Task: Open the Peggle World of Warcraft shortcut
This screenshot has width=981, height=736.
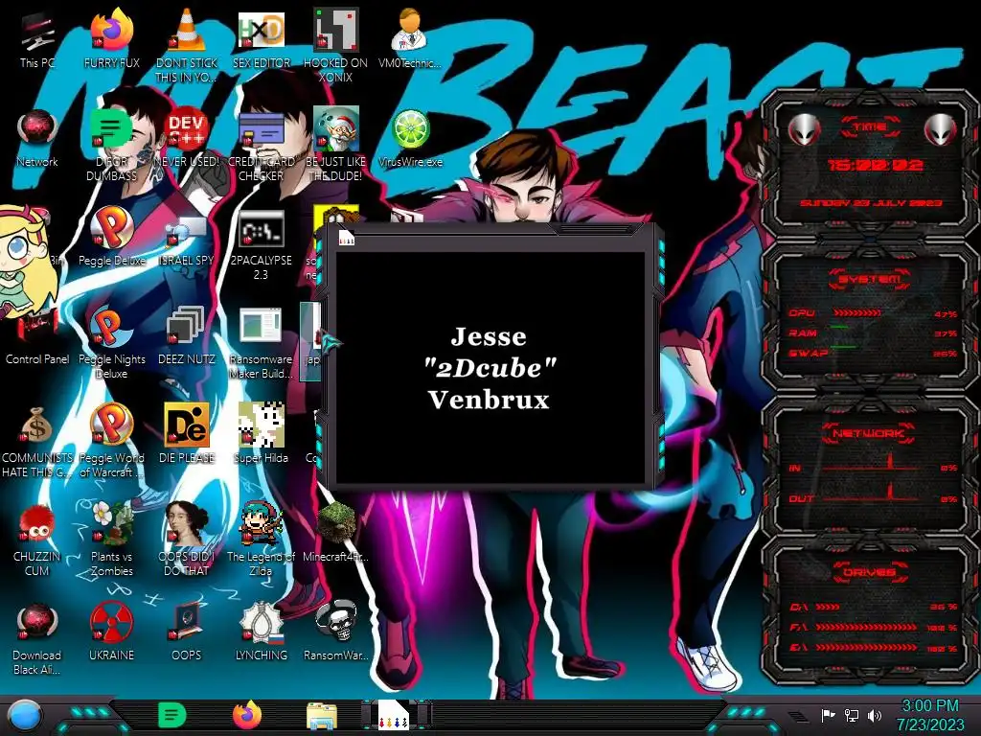Action: [x=112, y=441]
